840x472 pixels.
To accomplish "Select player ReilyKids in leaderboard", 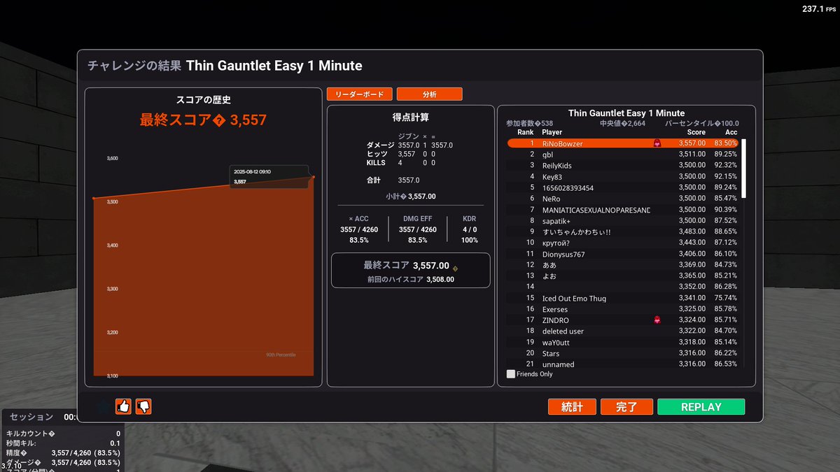I will pyautogui.click(x=623, y=166).
